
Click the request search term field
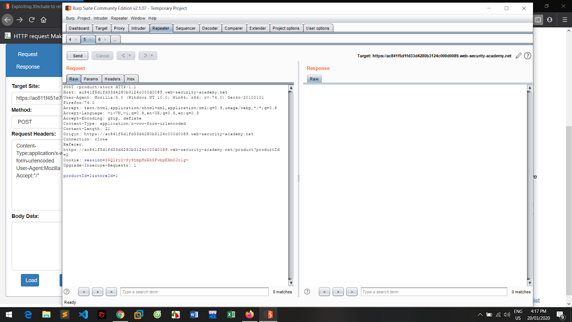point(194,292)
